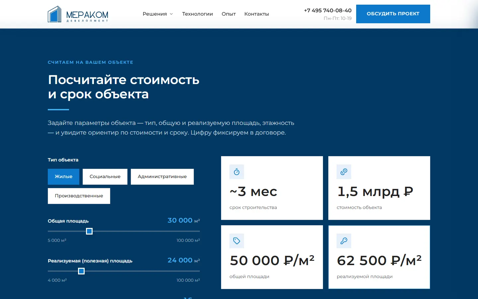Expand the Решения dropdown menu

click(158, 14)
